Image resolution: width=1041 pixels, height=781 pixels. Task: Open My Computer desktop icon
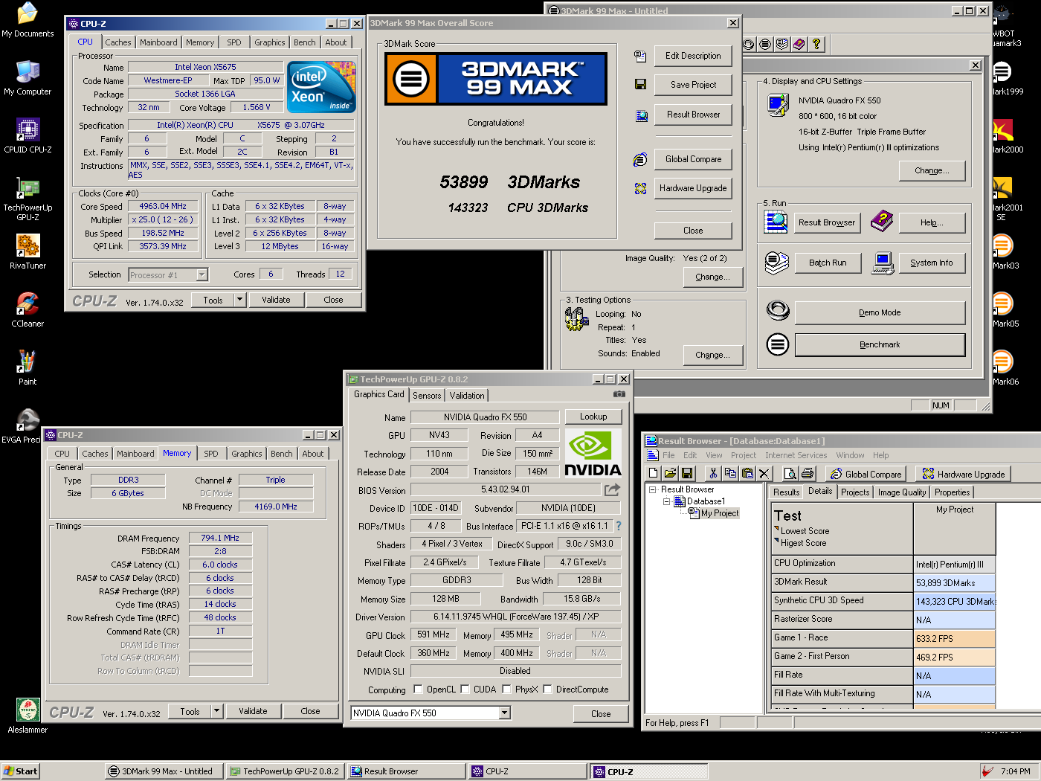28,77
